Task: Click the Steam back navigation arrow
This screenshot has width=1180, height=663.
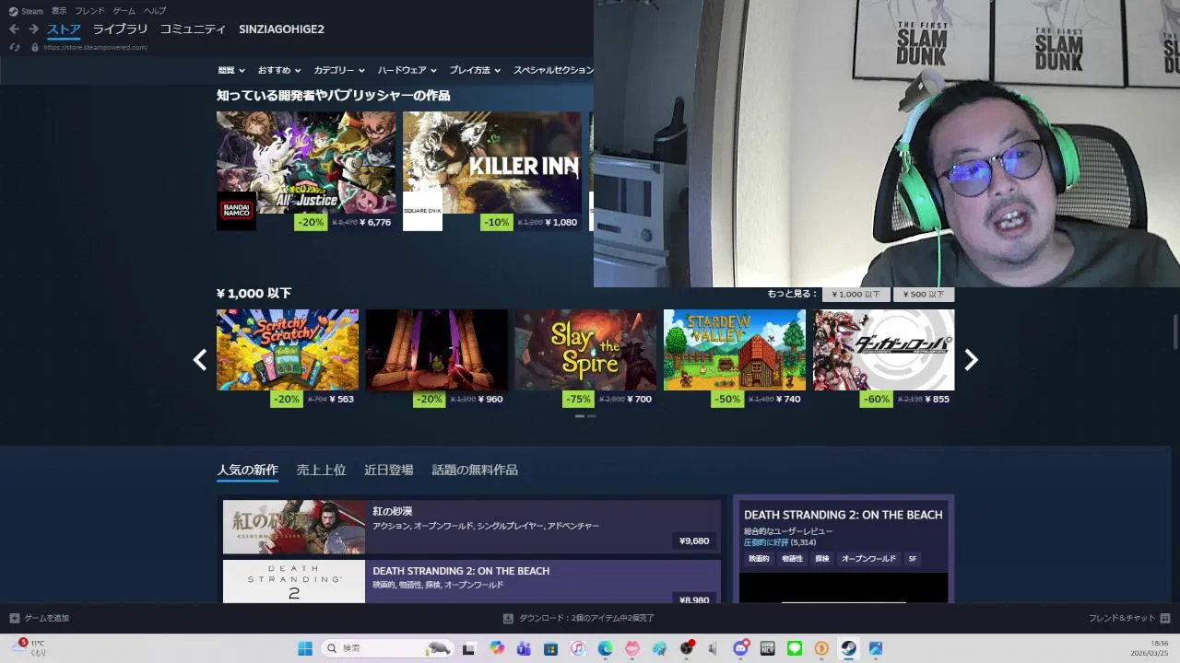Action: click(x=14, y=29)
